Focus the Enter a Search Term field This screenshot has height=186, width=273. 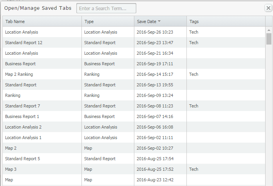coord(106,8)
